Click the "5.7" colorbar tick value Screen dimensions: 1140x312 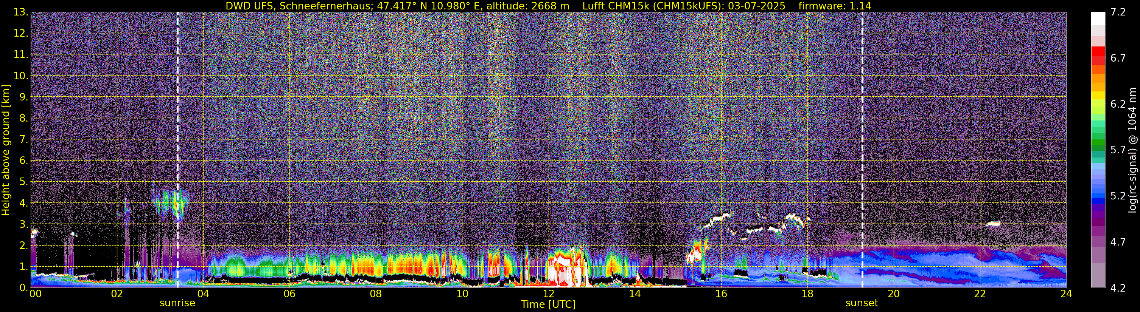tap(1118, 150)
